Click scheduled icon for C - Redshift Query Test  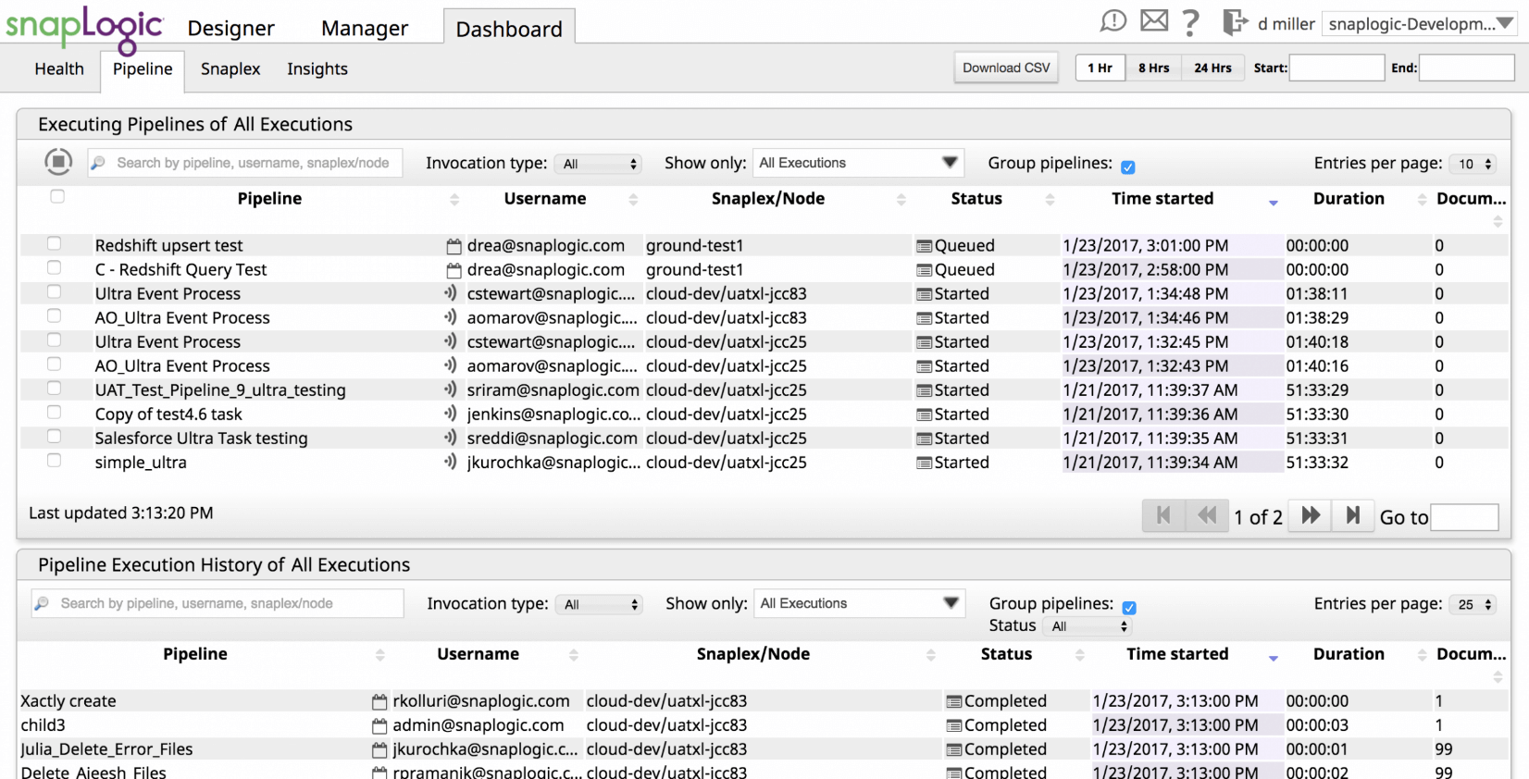(454, 270)
